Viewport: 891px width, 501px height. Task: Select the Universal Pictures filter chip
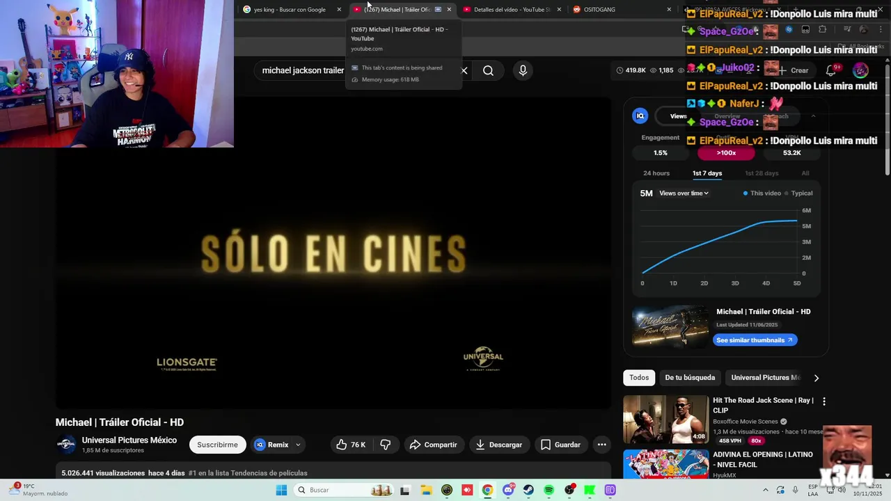pyautogui.click(x=765, y=378)
